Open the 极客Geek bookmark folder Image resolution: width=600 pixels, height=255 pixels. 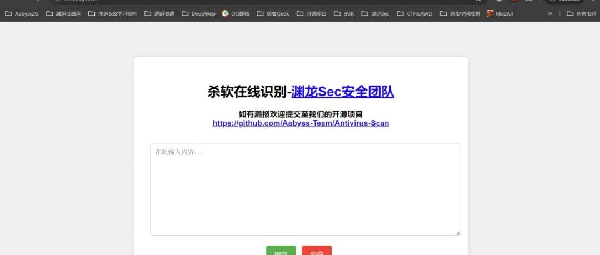273,13
